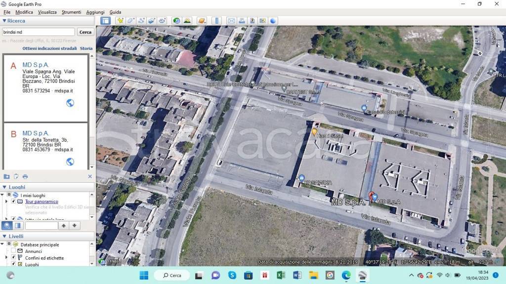The width and height of the screenshot is (506, 284).
Task: Toggle the Database principale checkbox
Action: tap(9, 244)
